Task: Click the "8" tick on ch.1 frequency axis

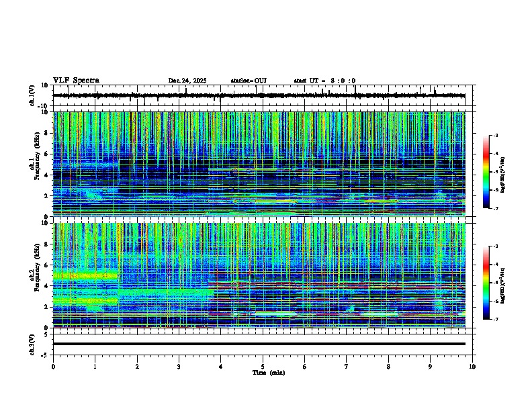Action: point(46,133)
